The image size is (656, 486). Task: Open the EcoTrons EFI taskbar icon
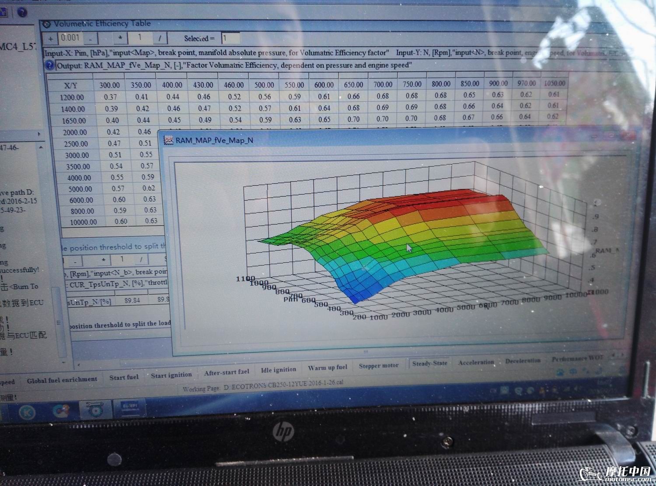(x=122, y=409)
